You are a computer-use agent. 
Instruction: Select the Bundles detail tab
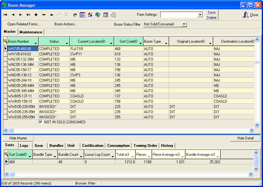coord(56,145)
